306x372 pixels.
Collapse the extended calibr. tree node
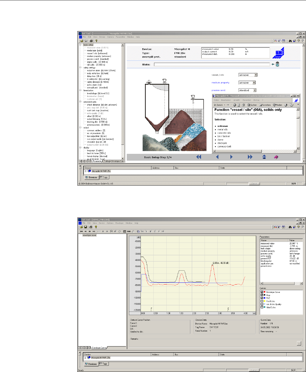pyautogui.click(x=80, y=102)
